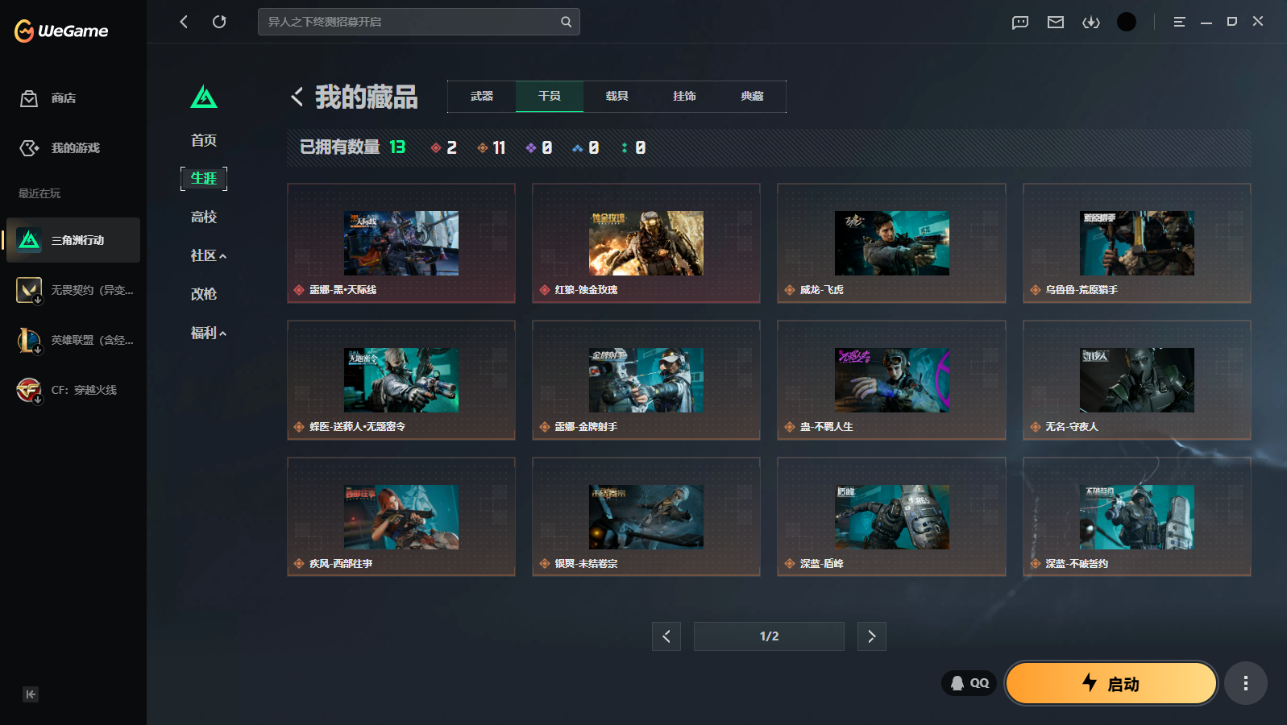Select 三角洲行动 game in sidebar
Screen dimensions: 1287x725
[73, 240]
